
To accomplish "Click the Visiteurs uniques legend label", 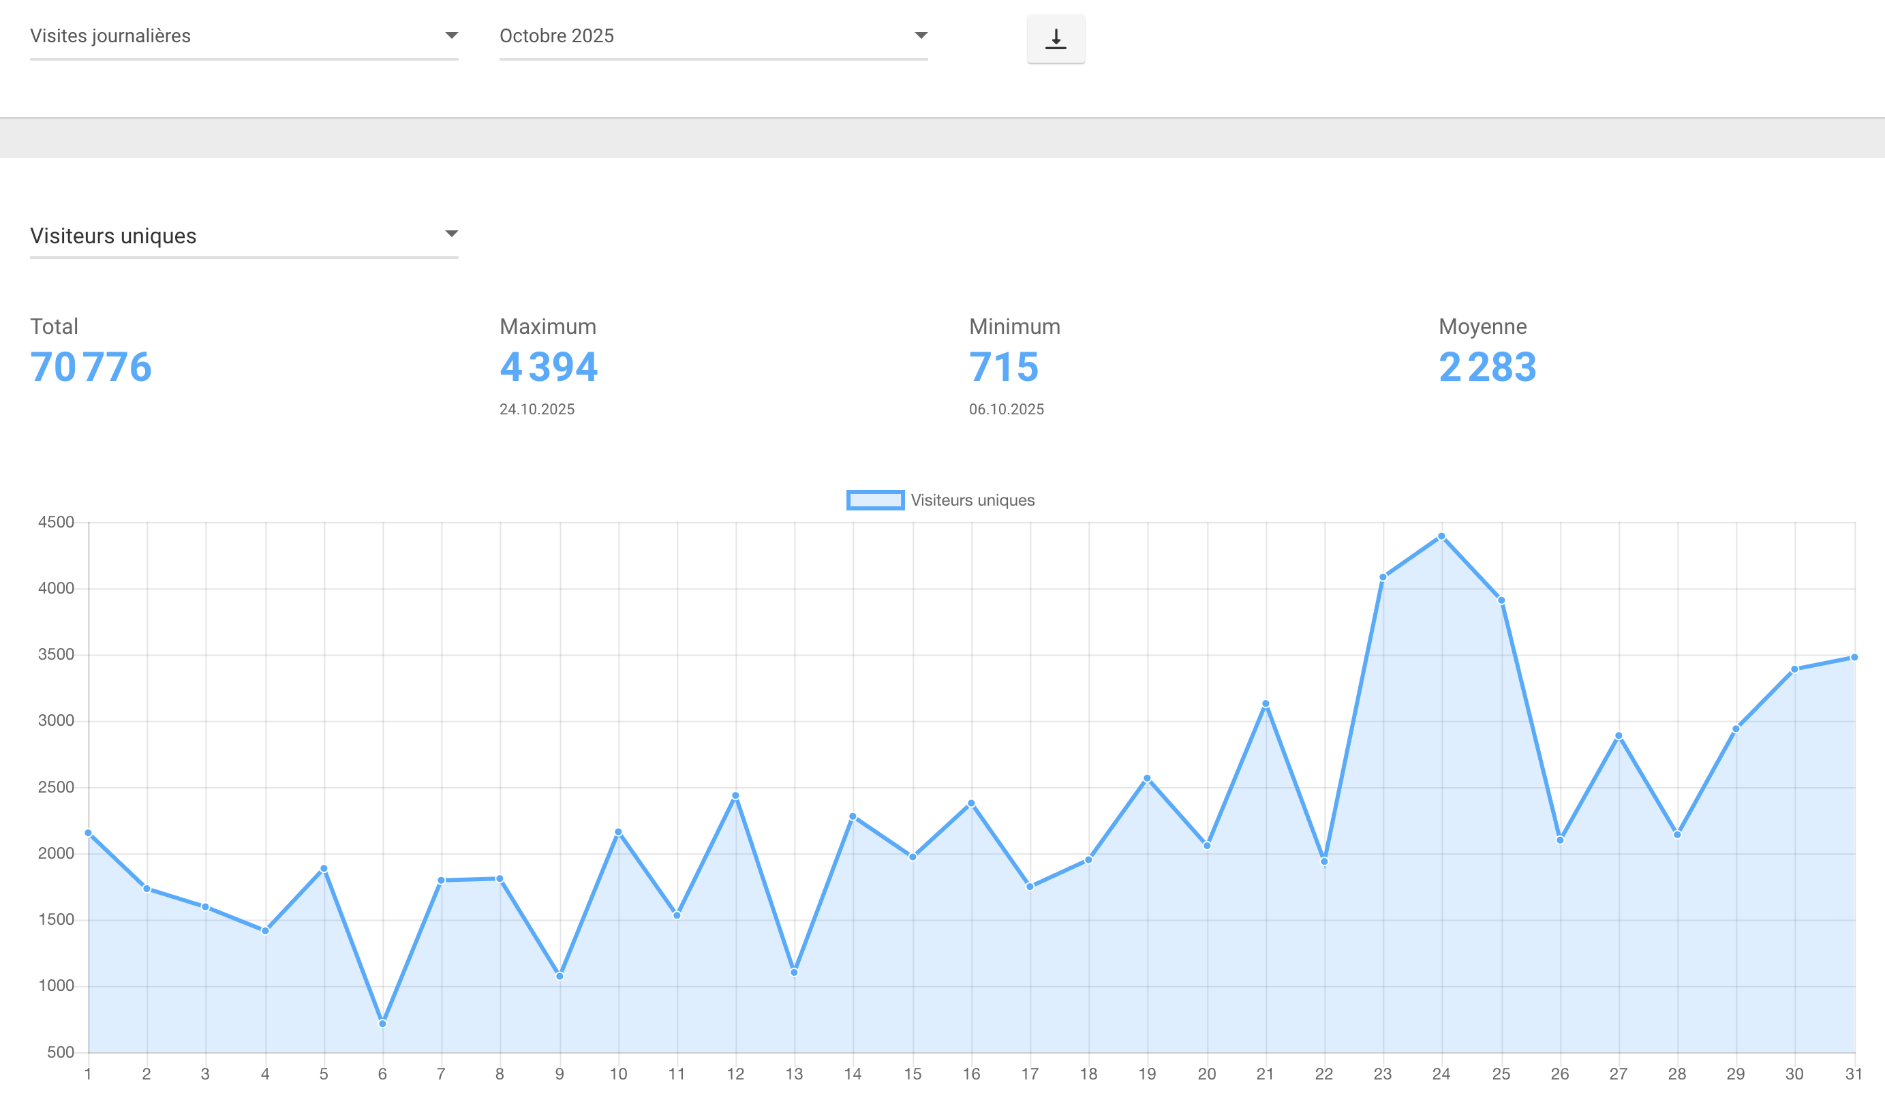I will tap(972, 500).
